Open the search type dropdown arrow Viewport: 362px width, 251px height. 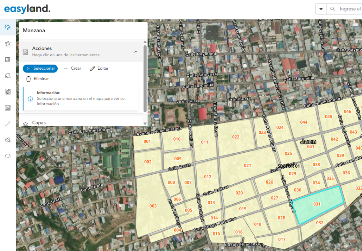click(321, 9)
